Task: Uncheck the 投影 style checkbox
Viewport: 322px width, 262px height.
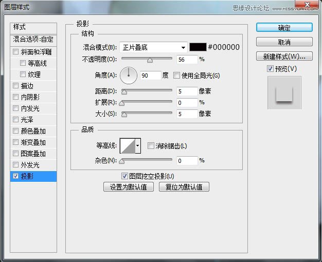Action: [x=15, y=176]
